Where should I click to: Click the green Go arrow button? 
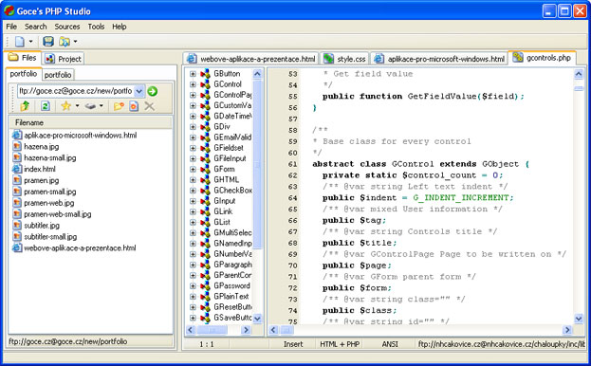click(x=153, y=91)
